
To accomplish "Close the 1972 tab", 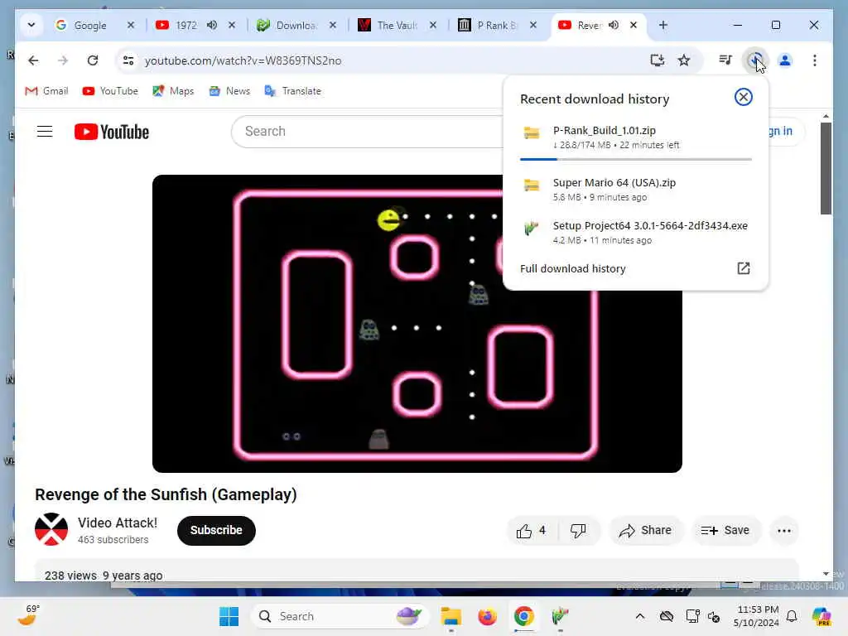I will [x=232, y=25].
